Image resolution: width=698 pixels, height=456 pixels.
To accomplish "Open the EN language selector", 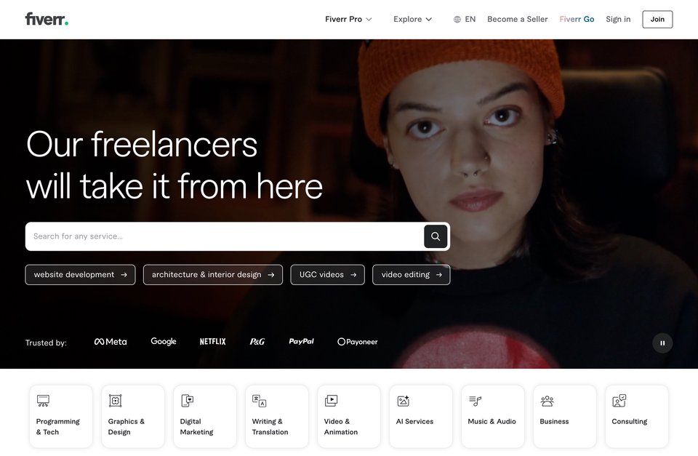I will coord(465,19).
